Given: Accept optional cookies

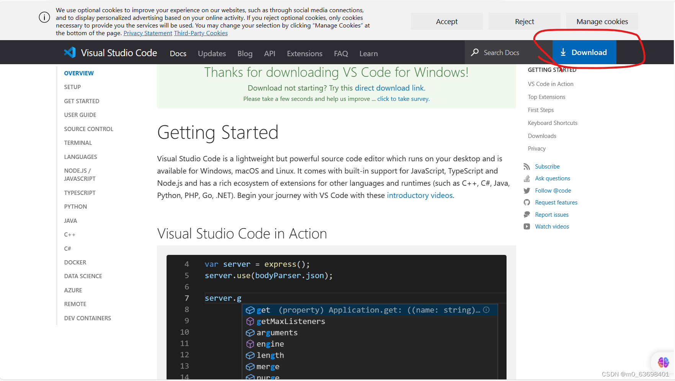Looking at the screenshot, I should 446,21.
